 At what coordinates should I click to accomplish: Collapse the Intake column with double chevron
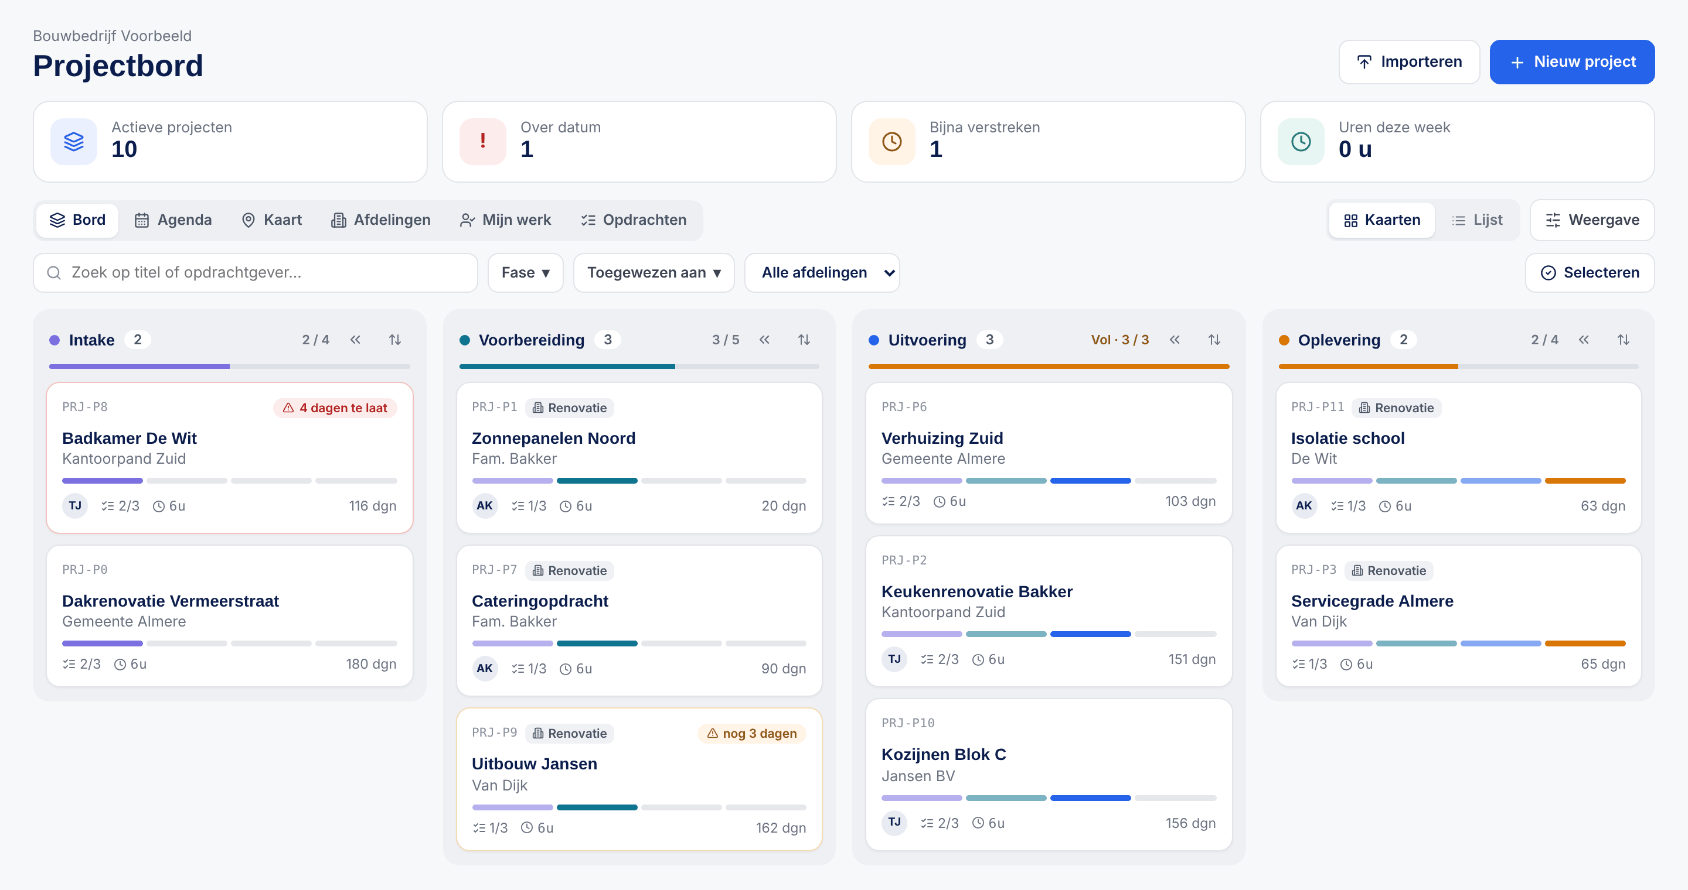coord(355,340)
